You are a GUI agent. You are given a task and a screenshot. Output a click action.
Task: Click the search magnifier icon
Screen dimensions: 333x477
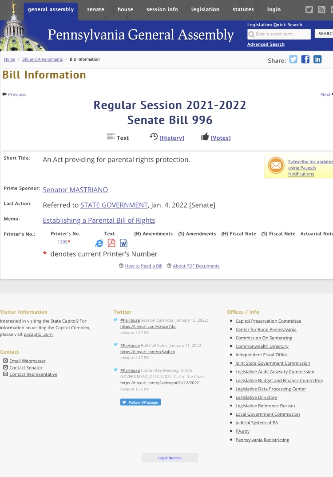251,34
